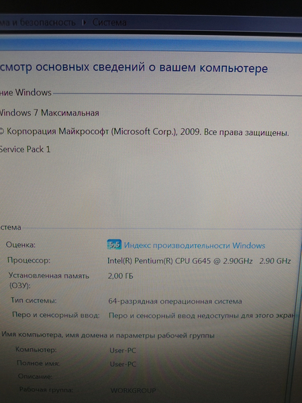Click the Компьютер label
Screen dimensions: 302x403
tap(36, 349)
